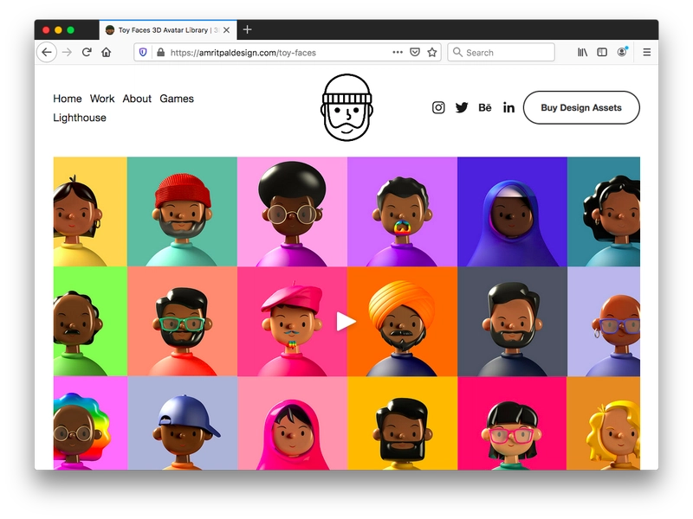This screenshot has height=519, width=693.
Task: Click the forward navigation arrow
Action: pyautogui.click(x=68, y=53)
